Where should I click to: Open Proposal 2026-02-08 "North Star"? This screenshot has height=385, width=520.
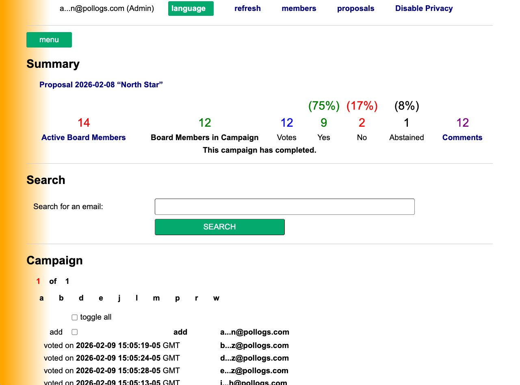click(x=101, y=84)
